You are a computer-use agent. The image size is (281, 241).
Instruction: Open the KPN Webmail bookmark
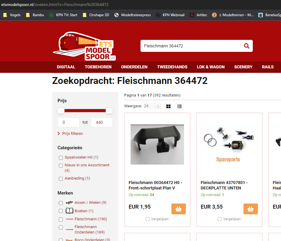(170, 15)
